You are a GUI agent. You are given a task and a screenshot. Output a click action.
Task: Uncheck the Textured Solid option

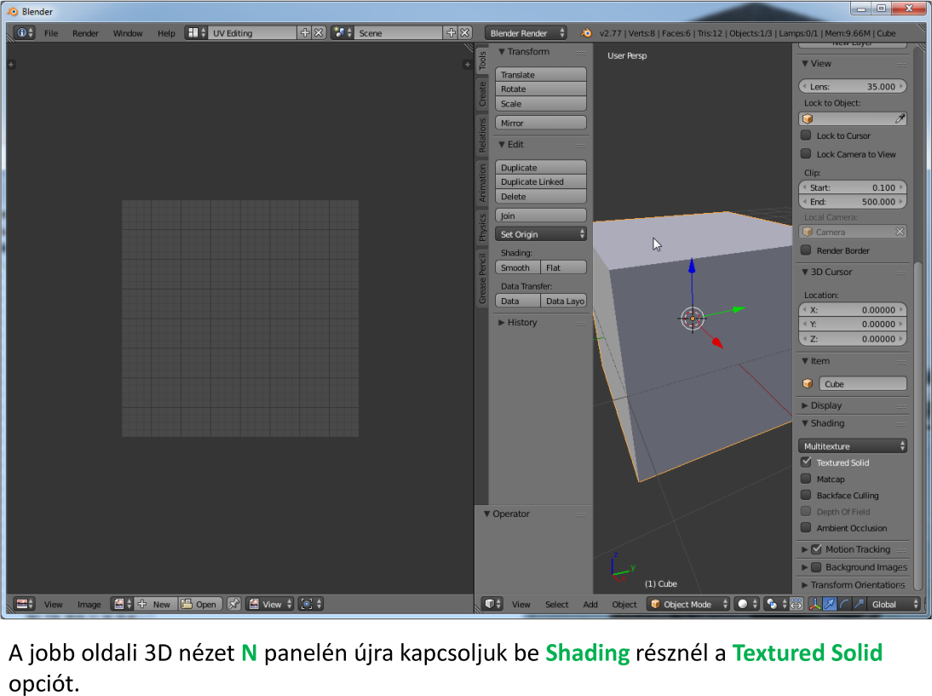806,462
